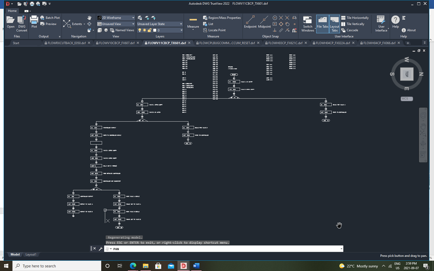Use the Locate Point tool

214,30
